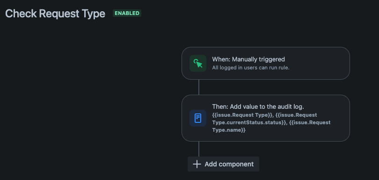Click the {{issue.Request Type}} smart value text
This screenshot has height=180, width=379.
(242, 114)
